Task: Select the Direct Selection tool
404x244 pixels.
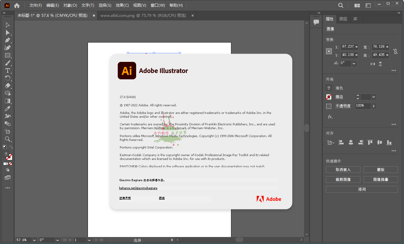Action: pyautogui.click(x=8, y=33)
